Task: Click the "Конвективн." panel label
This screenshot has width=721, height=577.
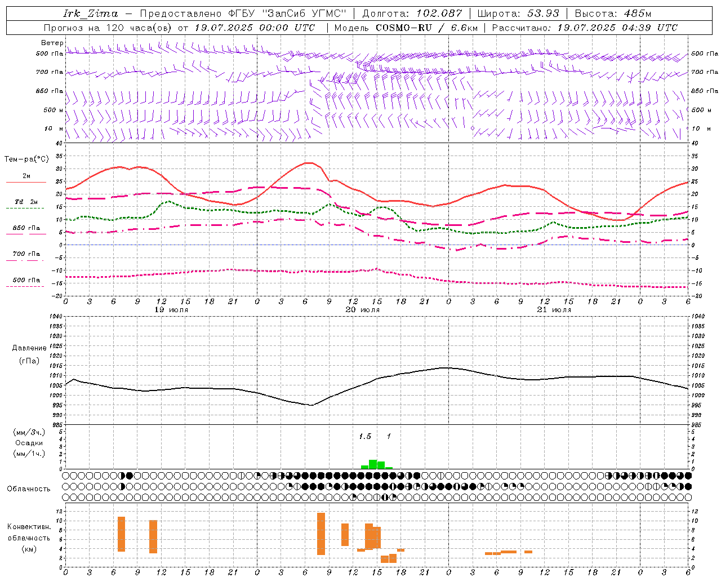Action: 29,527
